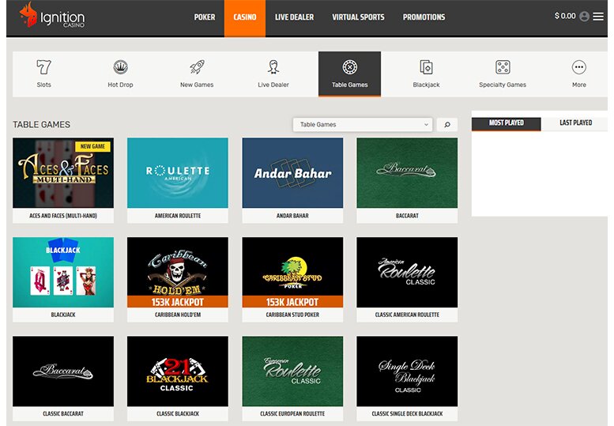Click the 'CARIBBEAN STUD POKER' caption
The width and height of the screenshot is (614, 426).
point(292,315)
